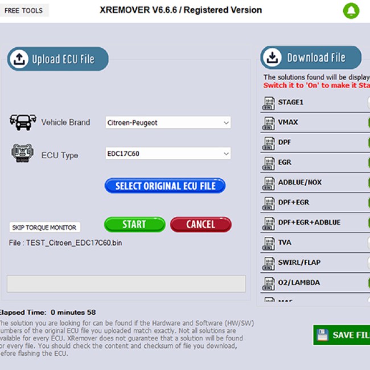The height and width of the screenshot is (370, 370).
Task: Select the DPF solution label
Action: click(285, 142)
